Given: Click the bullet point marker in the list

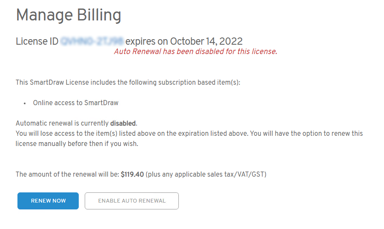Looking at the screenshot, I should [25, 103].
